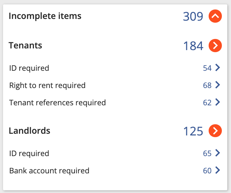Screen dimensions: 231x193
Task: Click the Incomplete items heading
Action: [45, 16]
